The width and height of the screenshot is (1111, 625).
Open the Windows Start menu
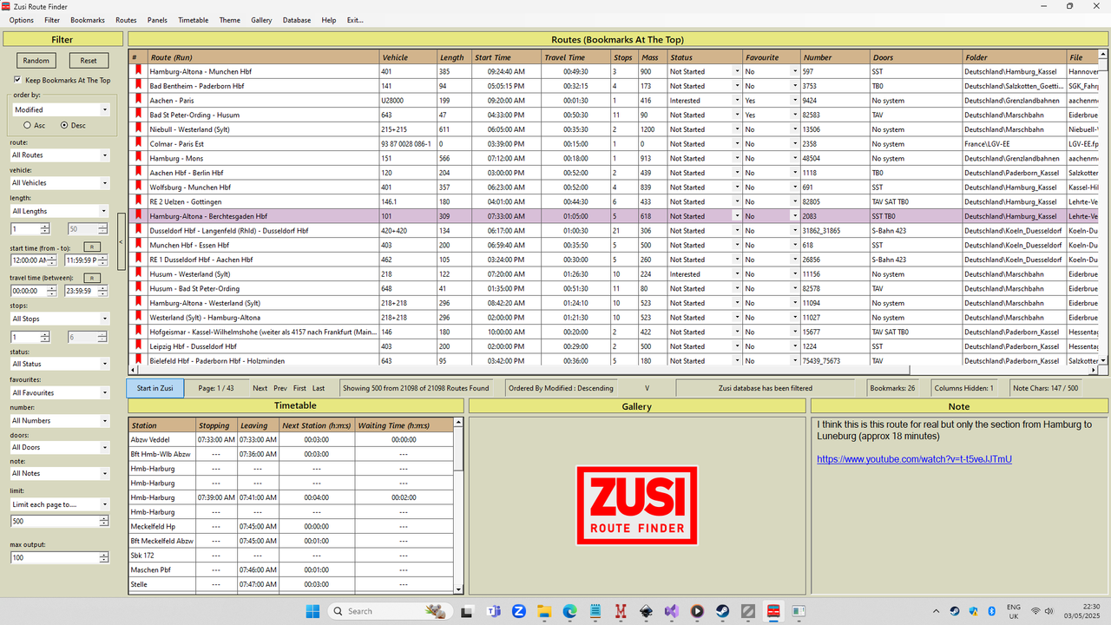pyautogui.click(x=312, y=611)
